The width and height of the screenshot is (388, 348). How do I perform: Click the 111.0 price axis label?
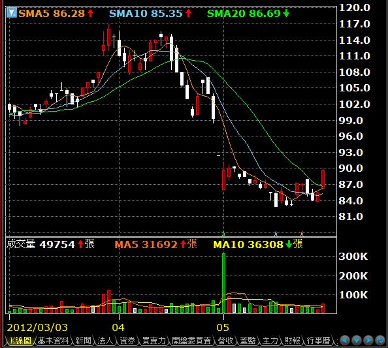354,56
